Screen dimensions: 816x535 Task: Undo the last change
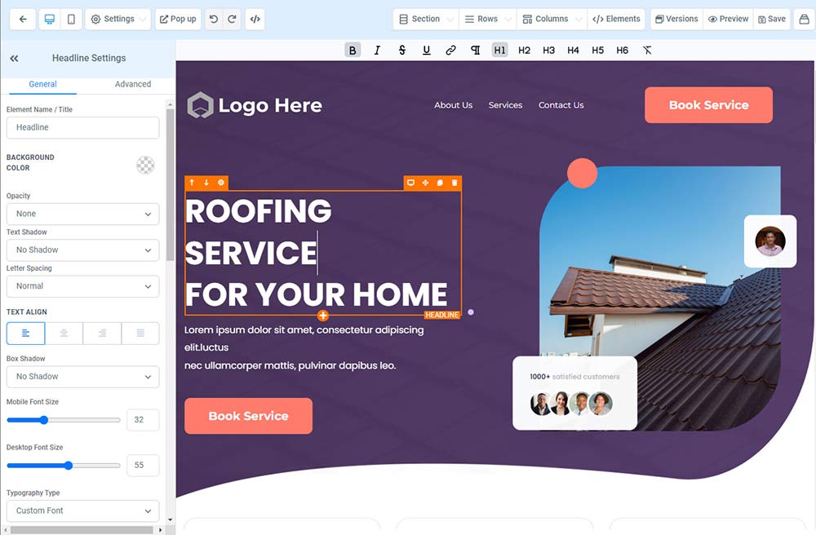tap(213, 20)
